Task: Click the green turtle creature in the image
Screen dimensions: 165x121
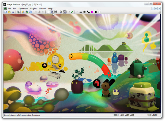Action: click(x=137, y=69)
